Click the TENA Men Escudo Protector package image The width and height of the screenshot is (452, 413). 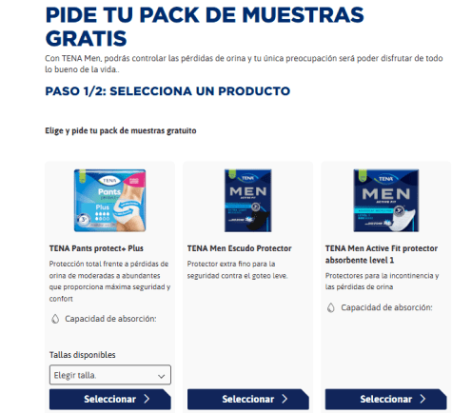coord(248,201)
